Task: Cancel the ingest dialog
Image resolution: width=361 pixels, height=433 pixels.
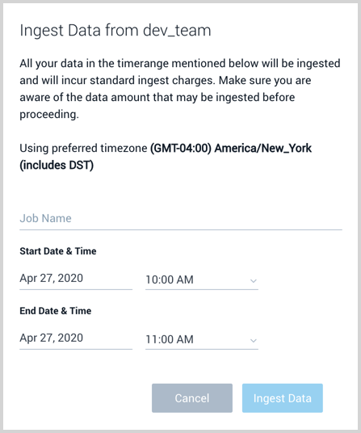Action: point(192,398)
